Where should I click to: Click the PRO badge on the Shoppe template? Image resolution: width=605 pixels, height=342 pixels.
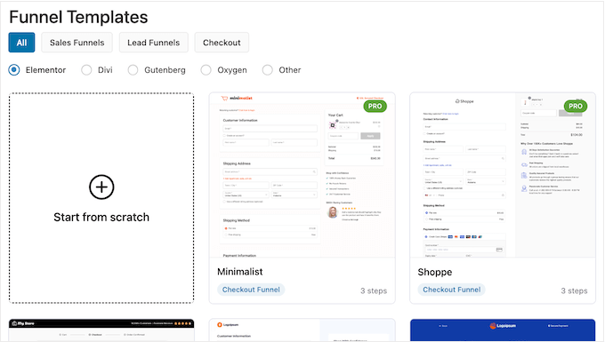tap(576, 107)
